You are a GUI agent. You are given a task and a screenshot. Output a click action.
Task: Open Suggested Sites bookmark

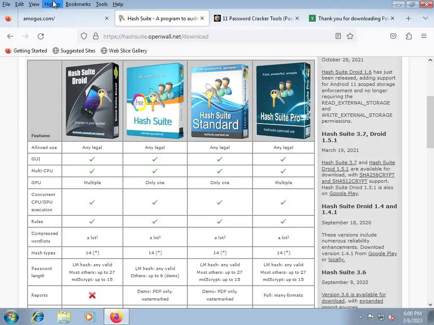[x=74, y=51]
